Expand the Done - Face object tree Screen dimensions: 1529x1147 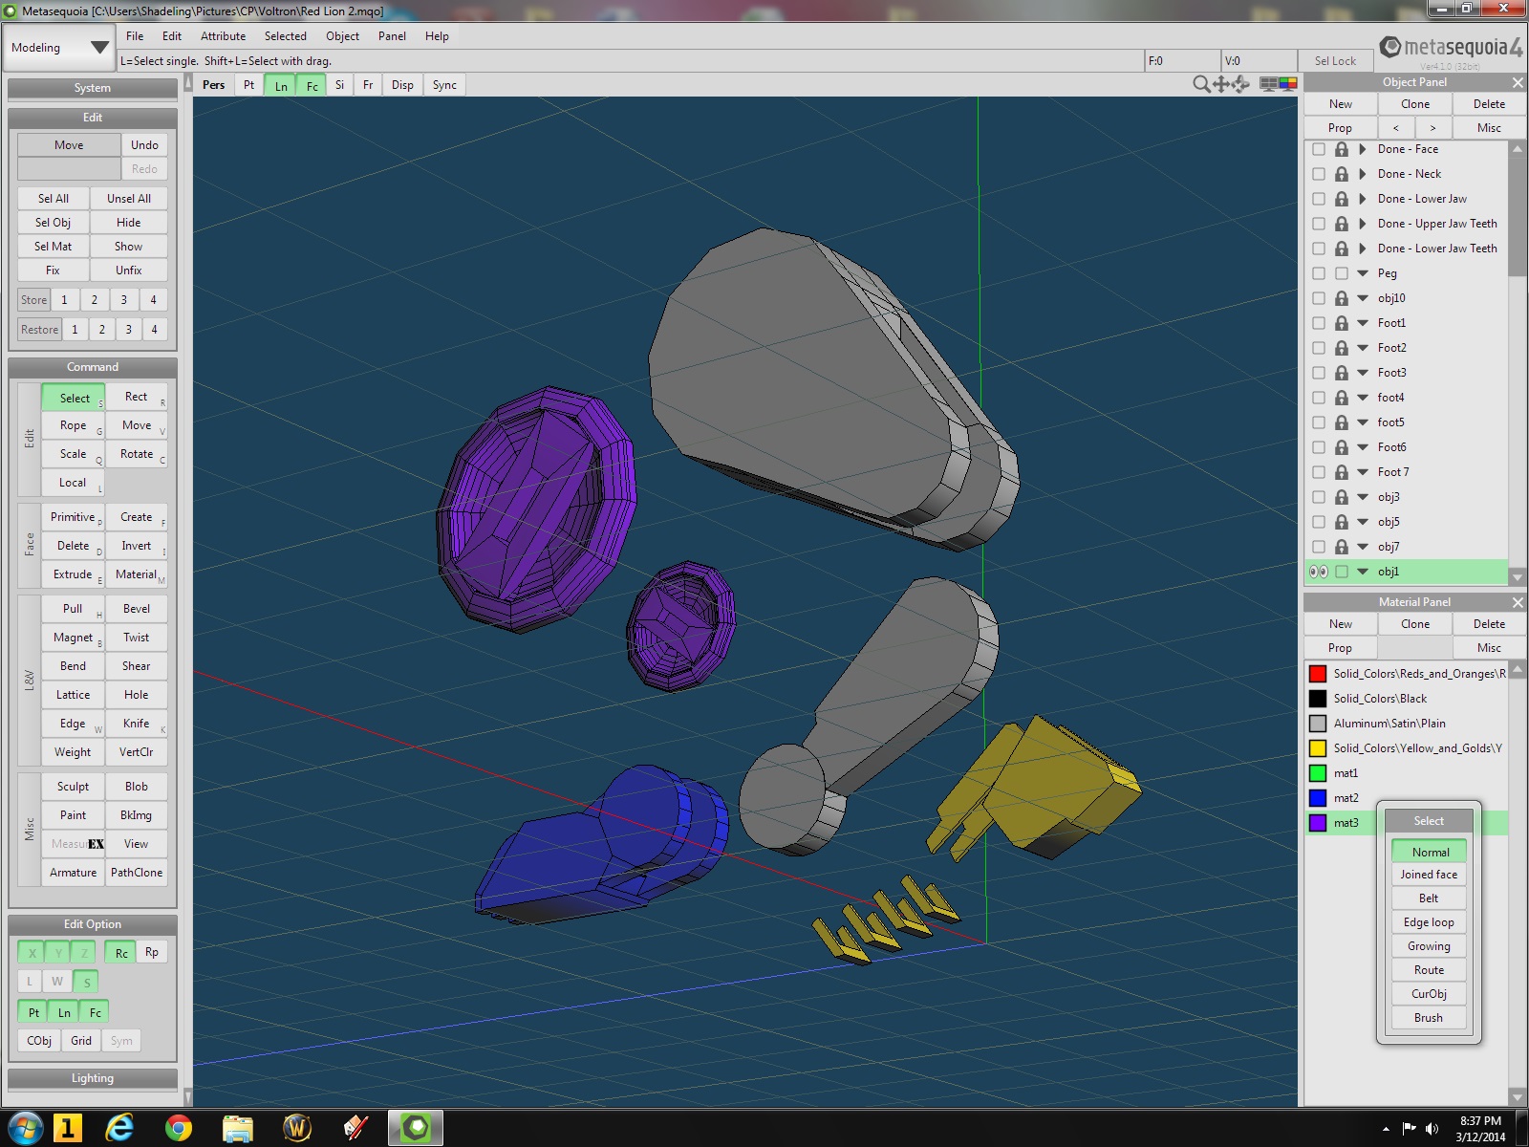1363,149
